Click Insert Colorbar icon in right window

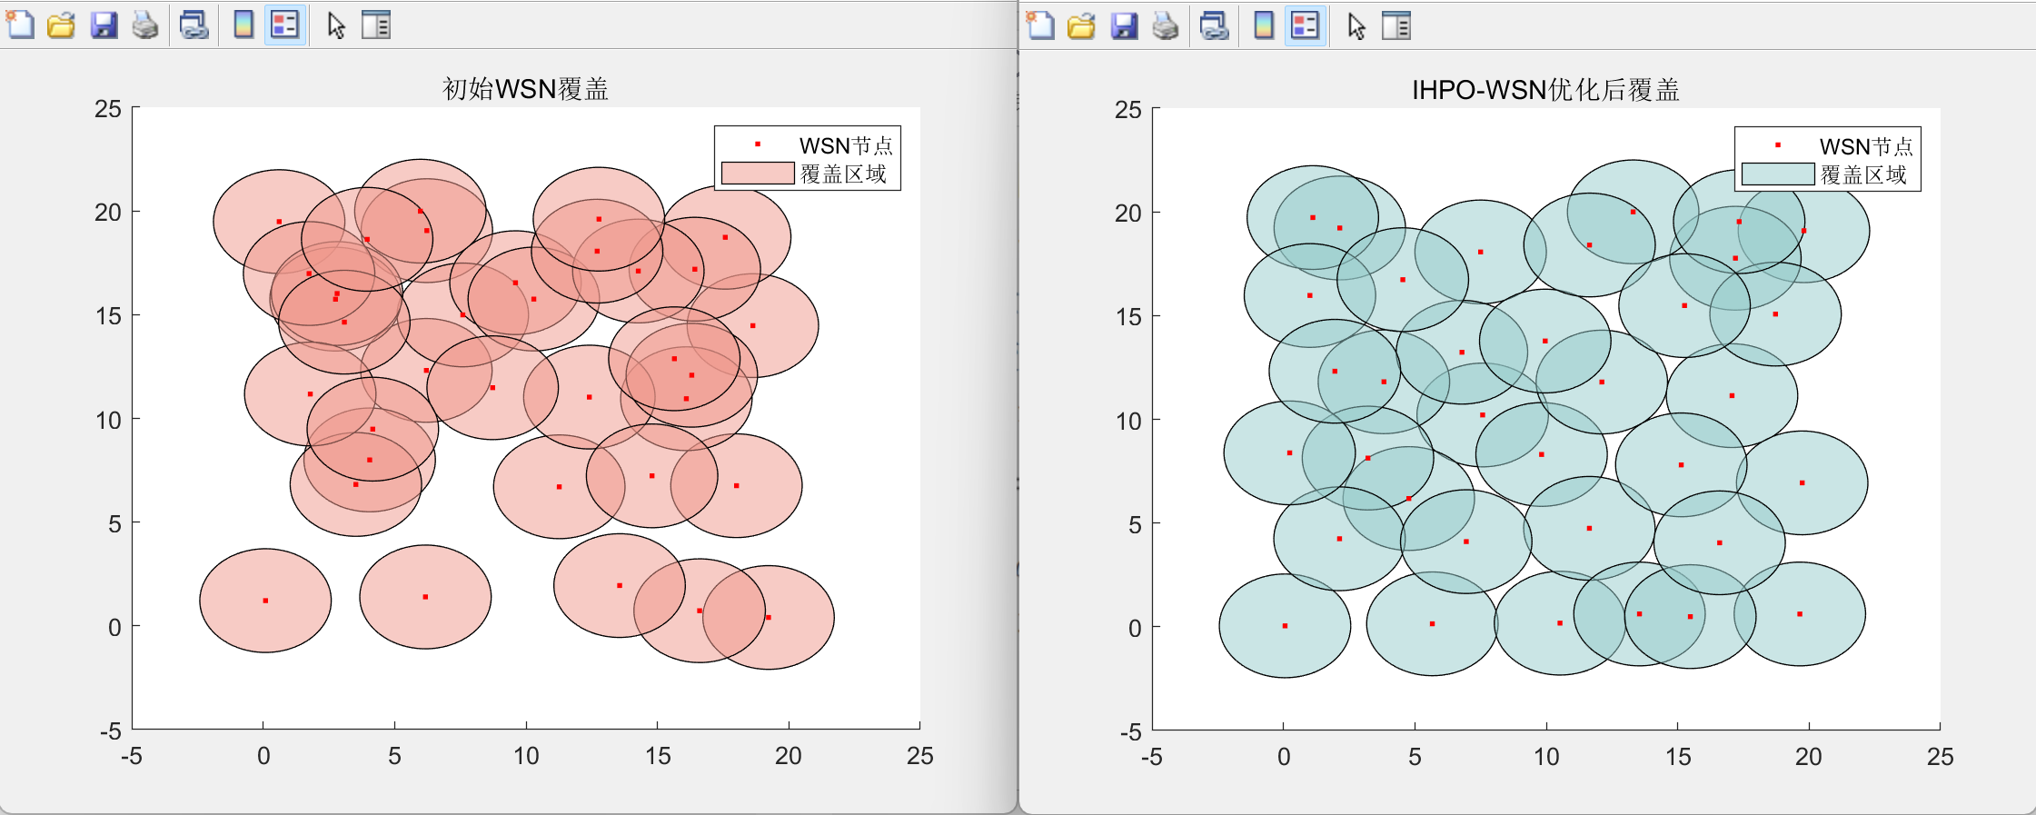pos(1263,25)
